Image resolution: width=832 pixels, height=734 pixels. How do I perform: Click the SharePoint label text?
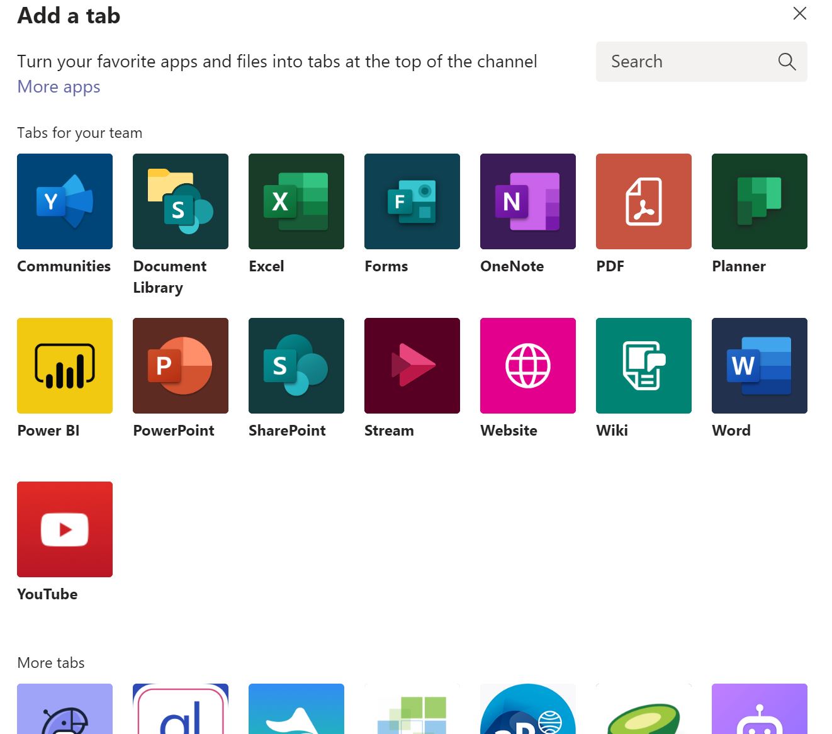coord(287,431)
